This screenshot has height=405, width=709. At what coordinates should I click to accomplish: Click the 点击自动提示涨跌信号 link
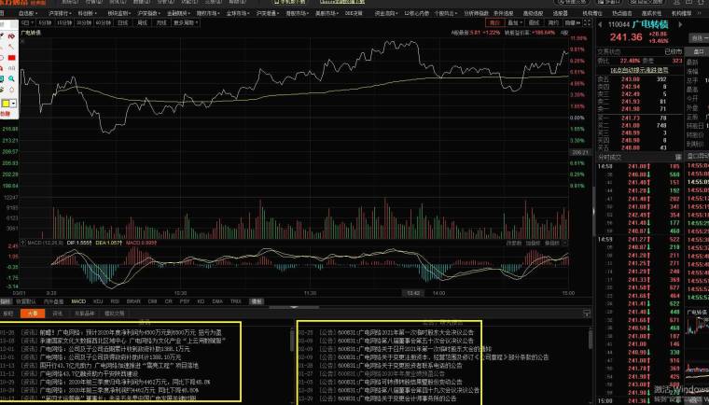[640, 70]
